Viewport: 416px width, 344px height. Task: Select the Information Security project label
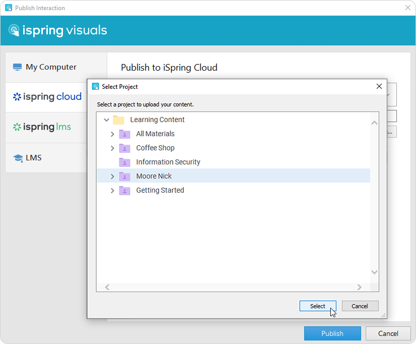tap(168, 162)
